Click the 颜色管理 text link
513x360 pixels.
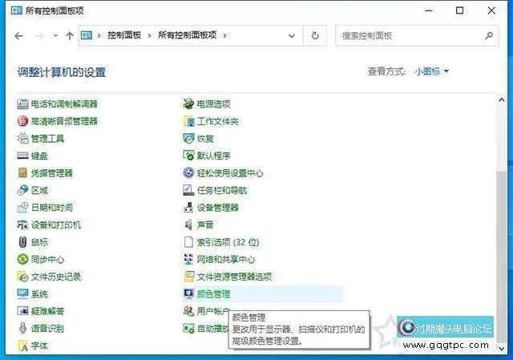click(x=214, y=294)
